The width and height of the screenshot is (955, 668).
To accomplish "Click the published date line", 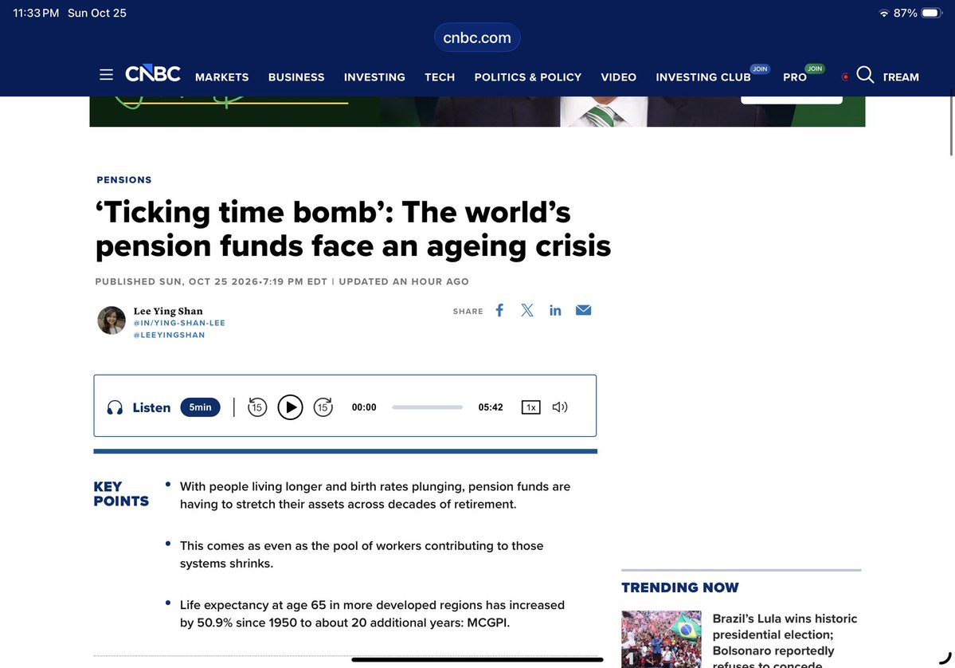I will (282, 281).
